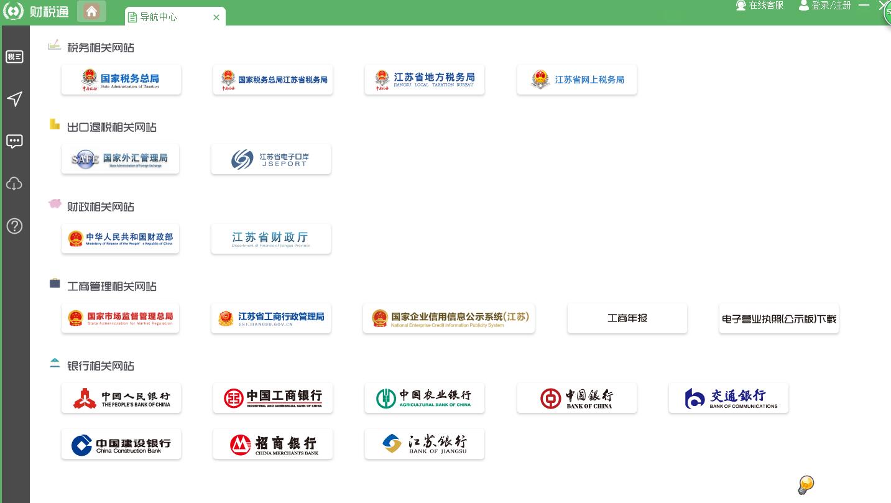Visit 中国建设银行 website
The image size is (891, 503).
[121, 444]
